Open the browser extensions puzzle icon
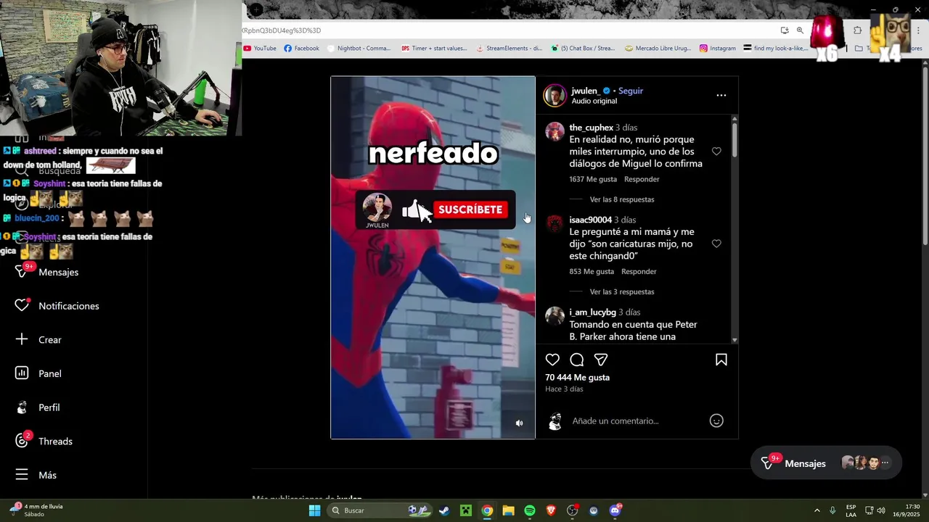Viewport: 929px width, 522px height. click(858, 30)
